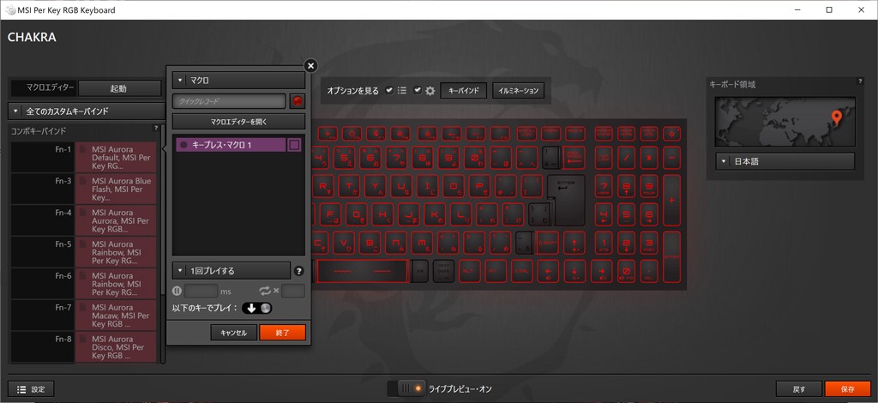The width and height of the screenshot is (878, 403).
Task: Click the クイックレコード input field
Action: [x=230, y=101]
